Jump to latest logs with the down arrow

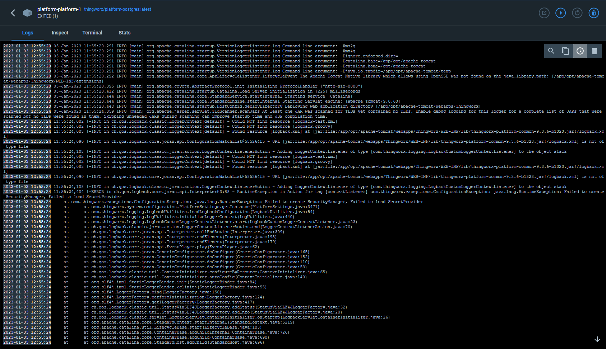[597, 339]
